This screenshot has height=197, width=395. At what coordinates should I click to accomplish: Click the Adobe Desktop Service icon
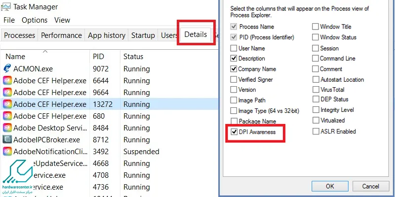click(7, 128)
